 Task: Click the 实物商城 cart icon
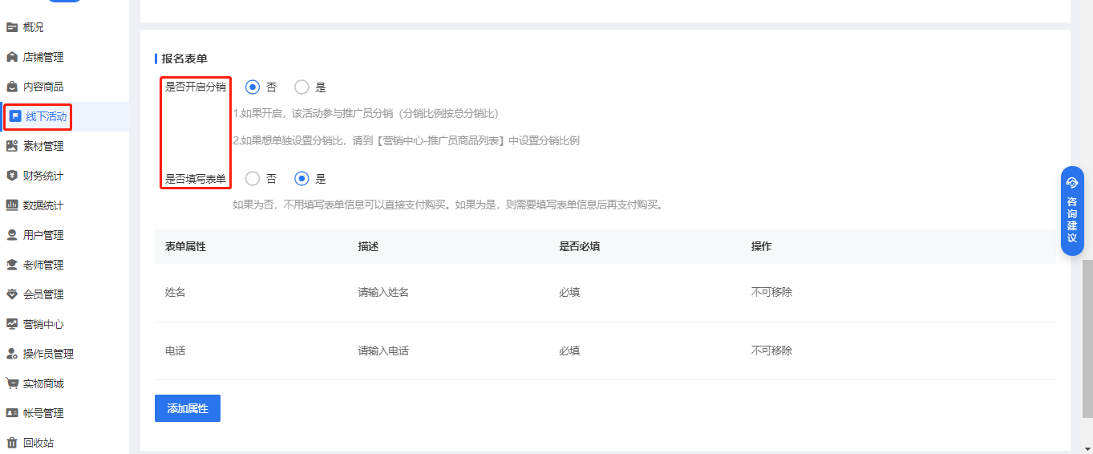click(x=12, y=383)
